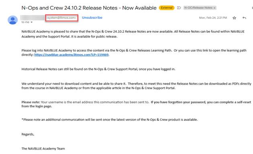Click the system@litmos.com sender address
Viewport: 253px width, 154px height.
(x=61, y=18)
